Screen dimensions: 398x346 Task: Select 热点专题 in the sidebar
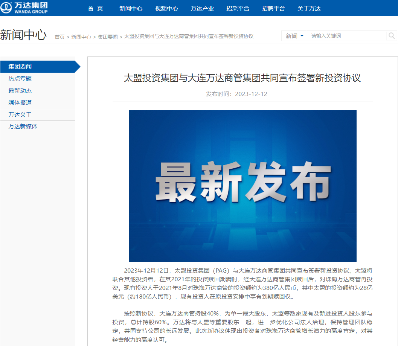coord(38,79)
